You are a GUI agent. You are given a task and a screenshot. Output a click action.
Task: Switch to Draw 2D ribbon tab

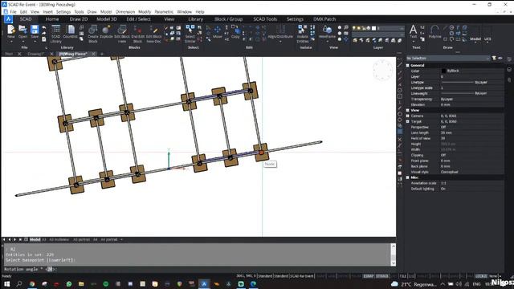79,19
